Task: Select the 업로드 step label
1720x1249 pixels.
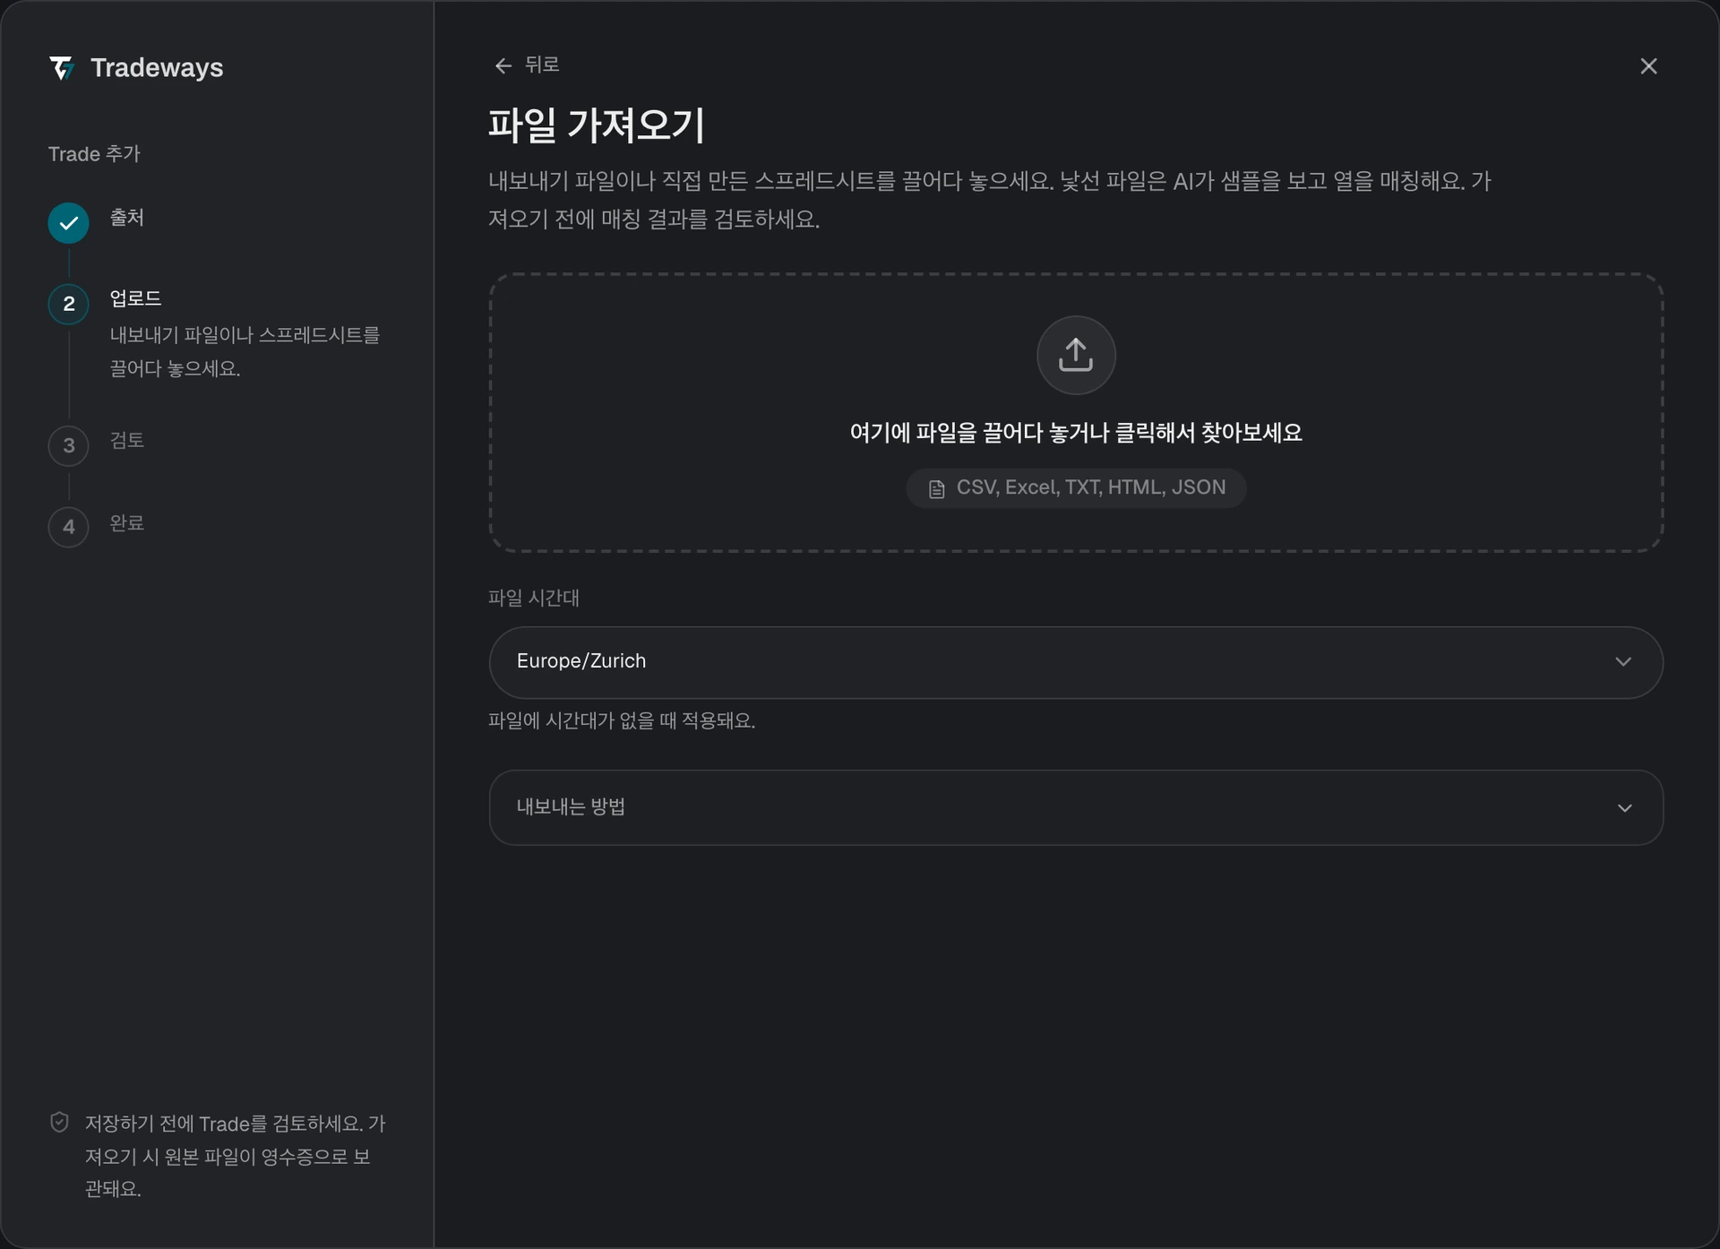Action: 135,298
